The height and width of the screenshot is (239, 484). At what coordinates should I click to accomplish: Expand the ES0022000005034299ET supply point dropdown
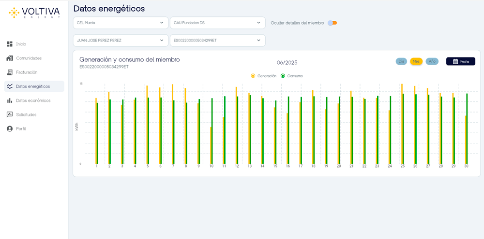tap(217, 41)
